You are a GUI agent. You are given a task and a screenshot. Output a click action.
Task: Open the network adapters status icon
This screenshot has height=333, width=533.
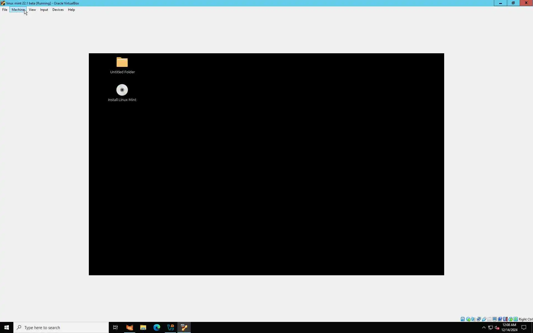point(479,319)
